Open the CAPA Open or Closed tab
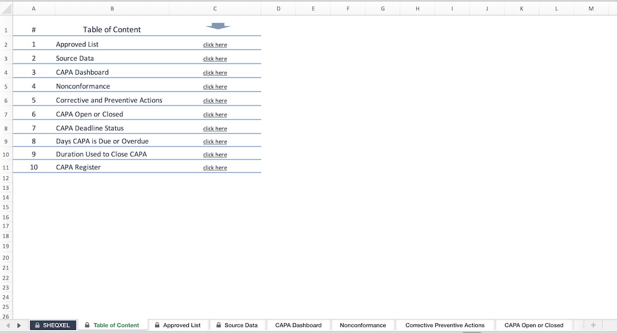This screenshot has height=333, width=617. 534,325
